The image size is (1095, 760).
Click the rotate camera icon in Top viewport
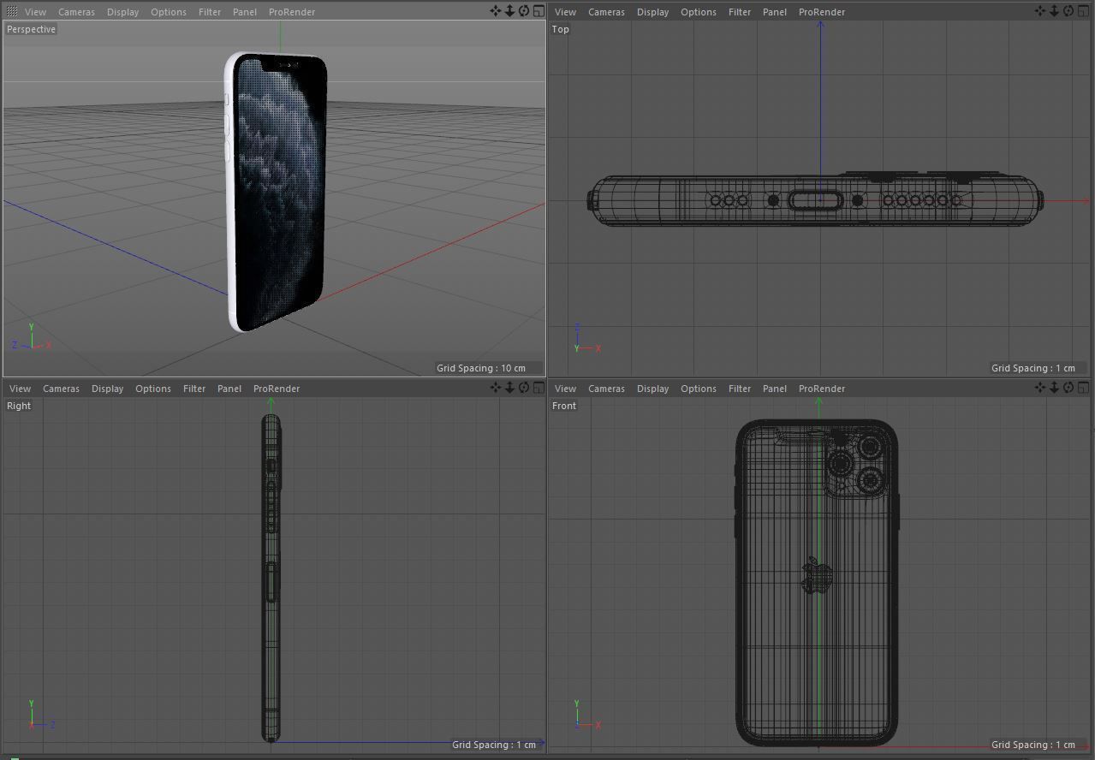click(x=1068, y=11)
